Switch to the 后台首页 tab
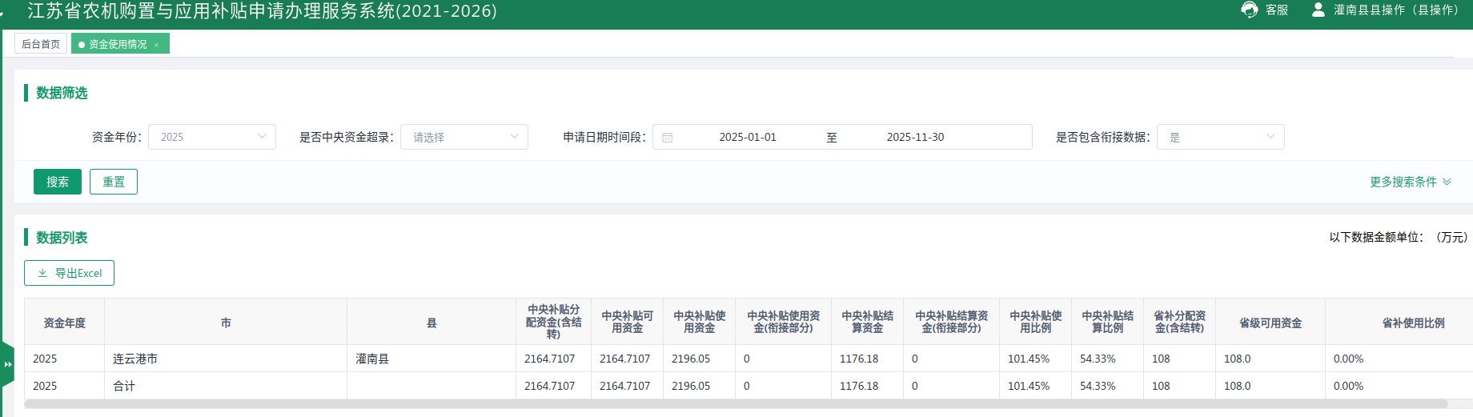Screen dimensions: 1473x417 [x=41, y=44]
